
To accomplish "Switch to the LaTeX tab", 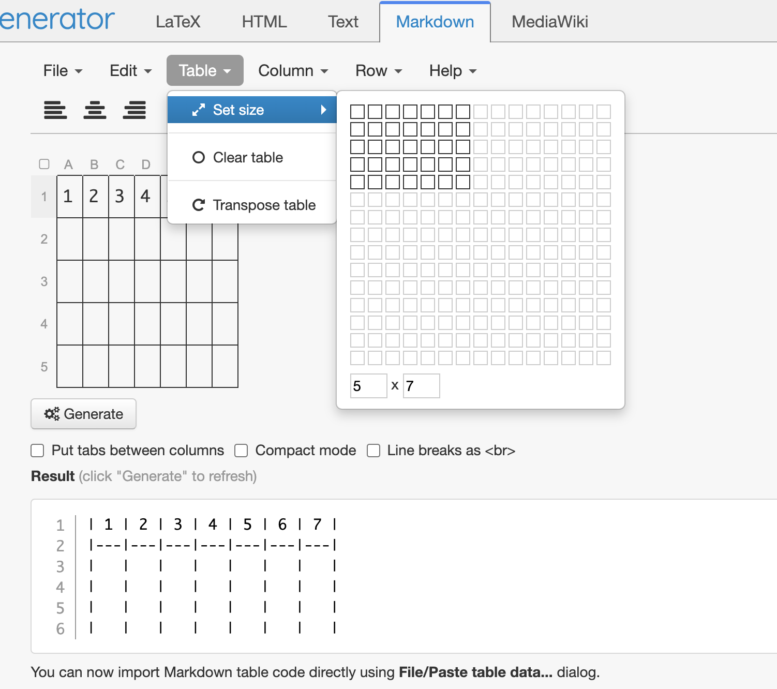I will tap(178, 22).
